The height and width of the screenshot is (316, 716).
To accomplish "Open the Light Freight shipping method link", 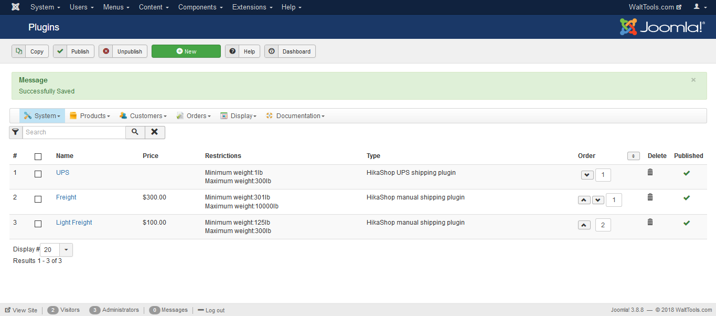I will point(74,223).
